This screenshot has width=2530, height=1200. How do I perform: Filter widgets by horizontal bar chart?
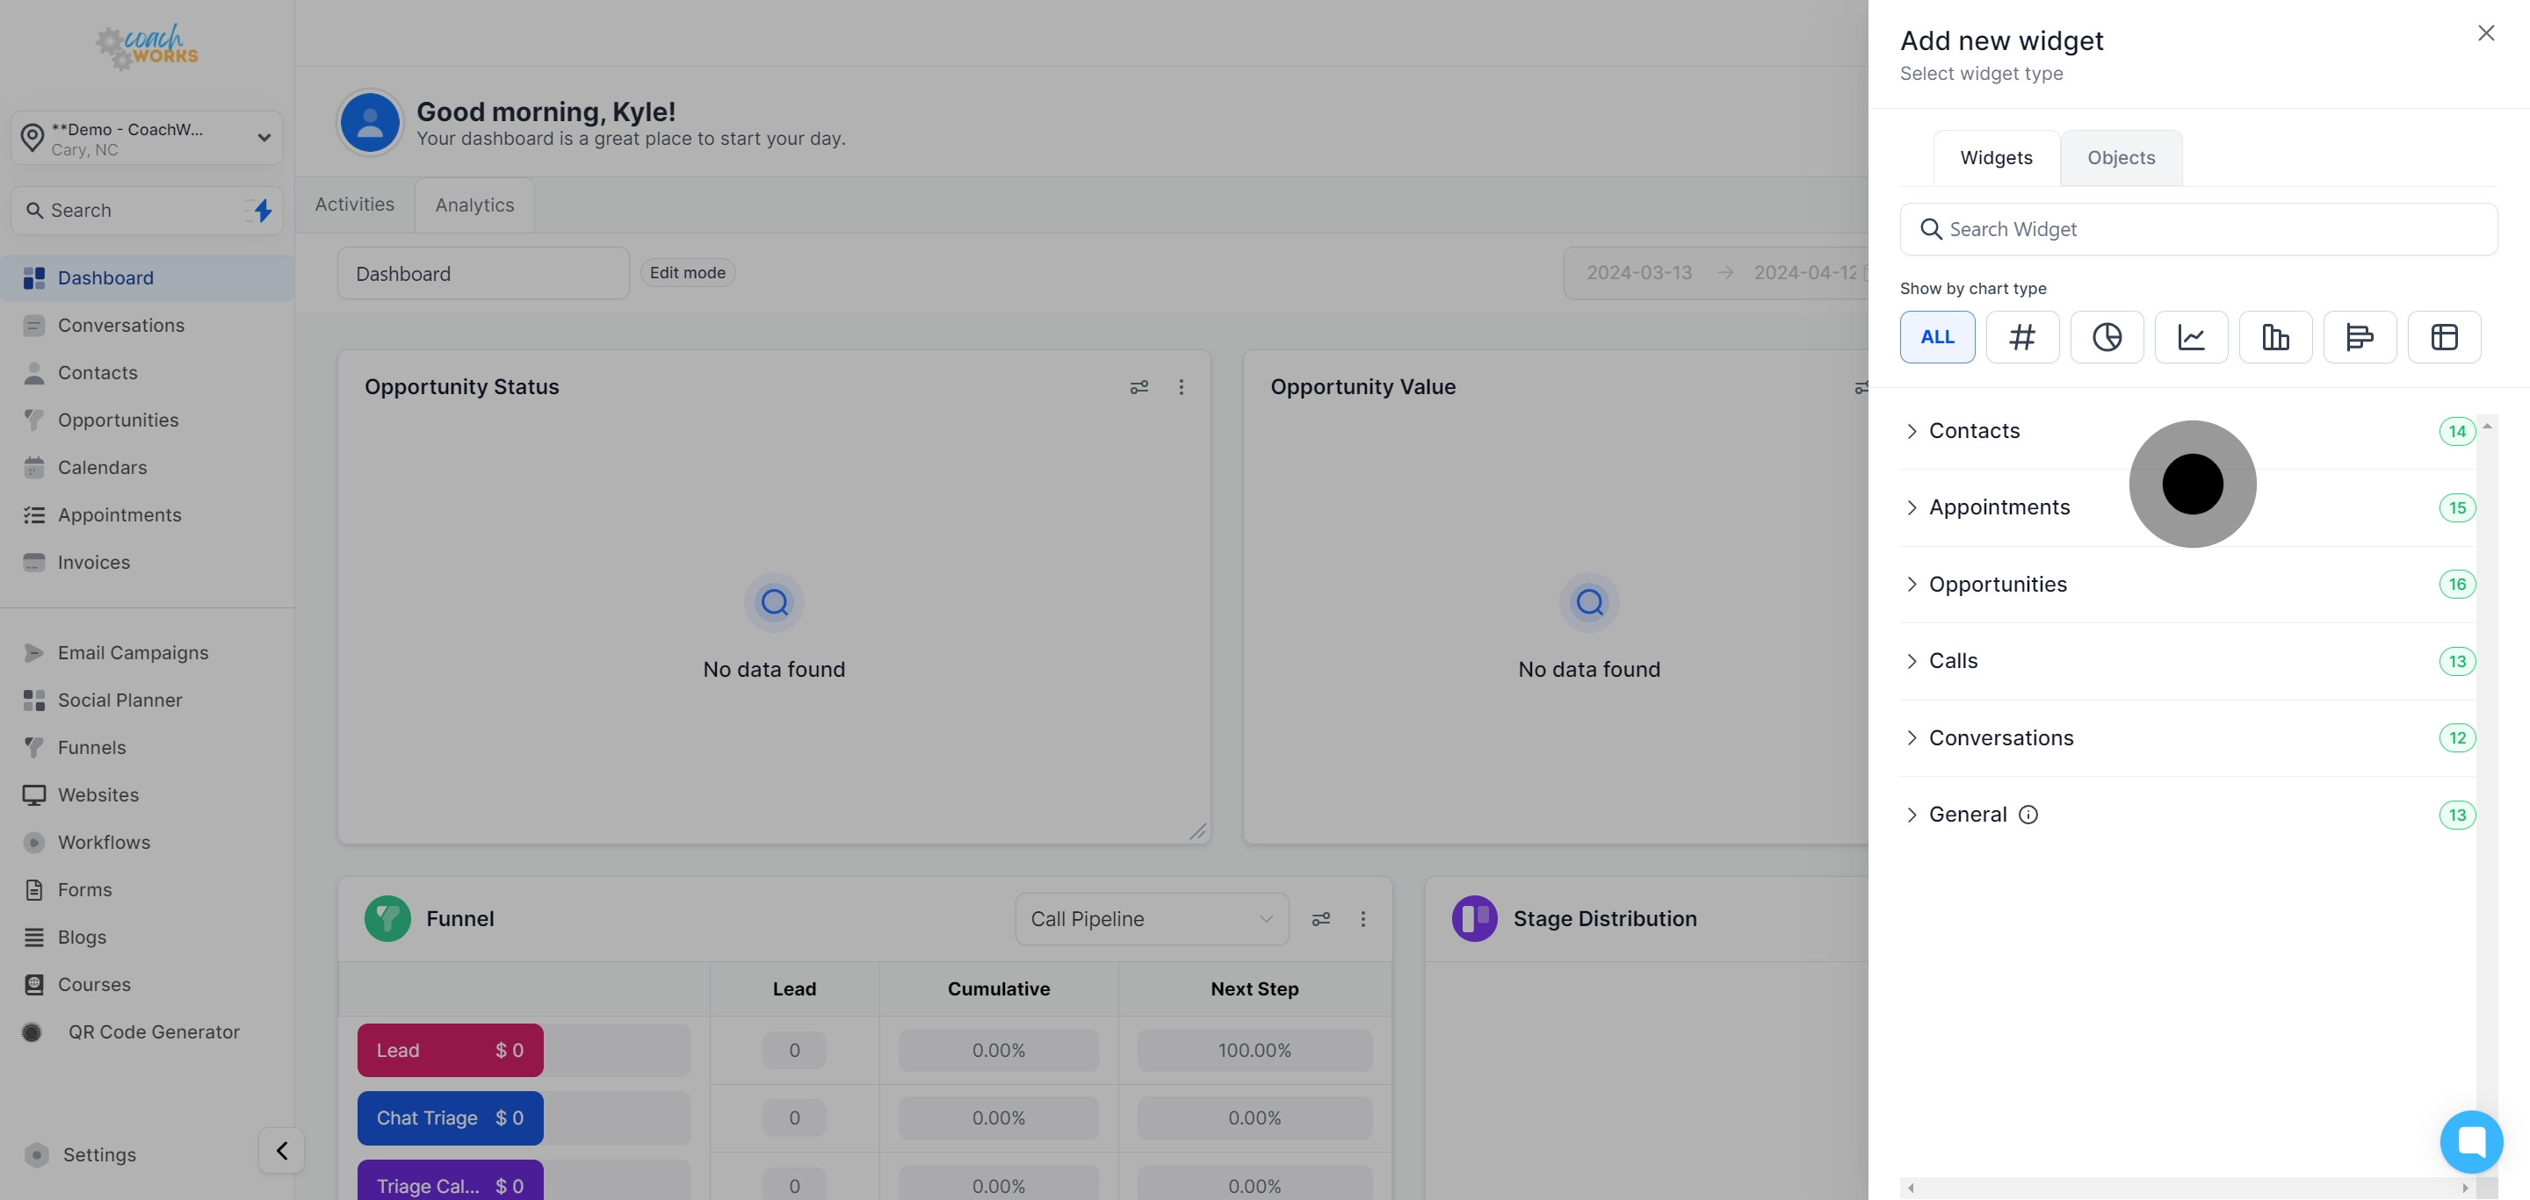pos(2359,336)
